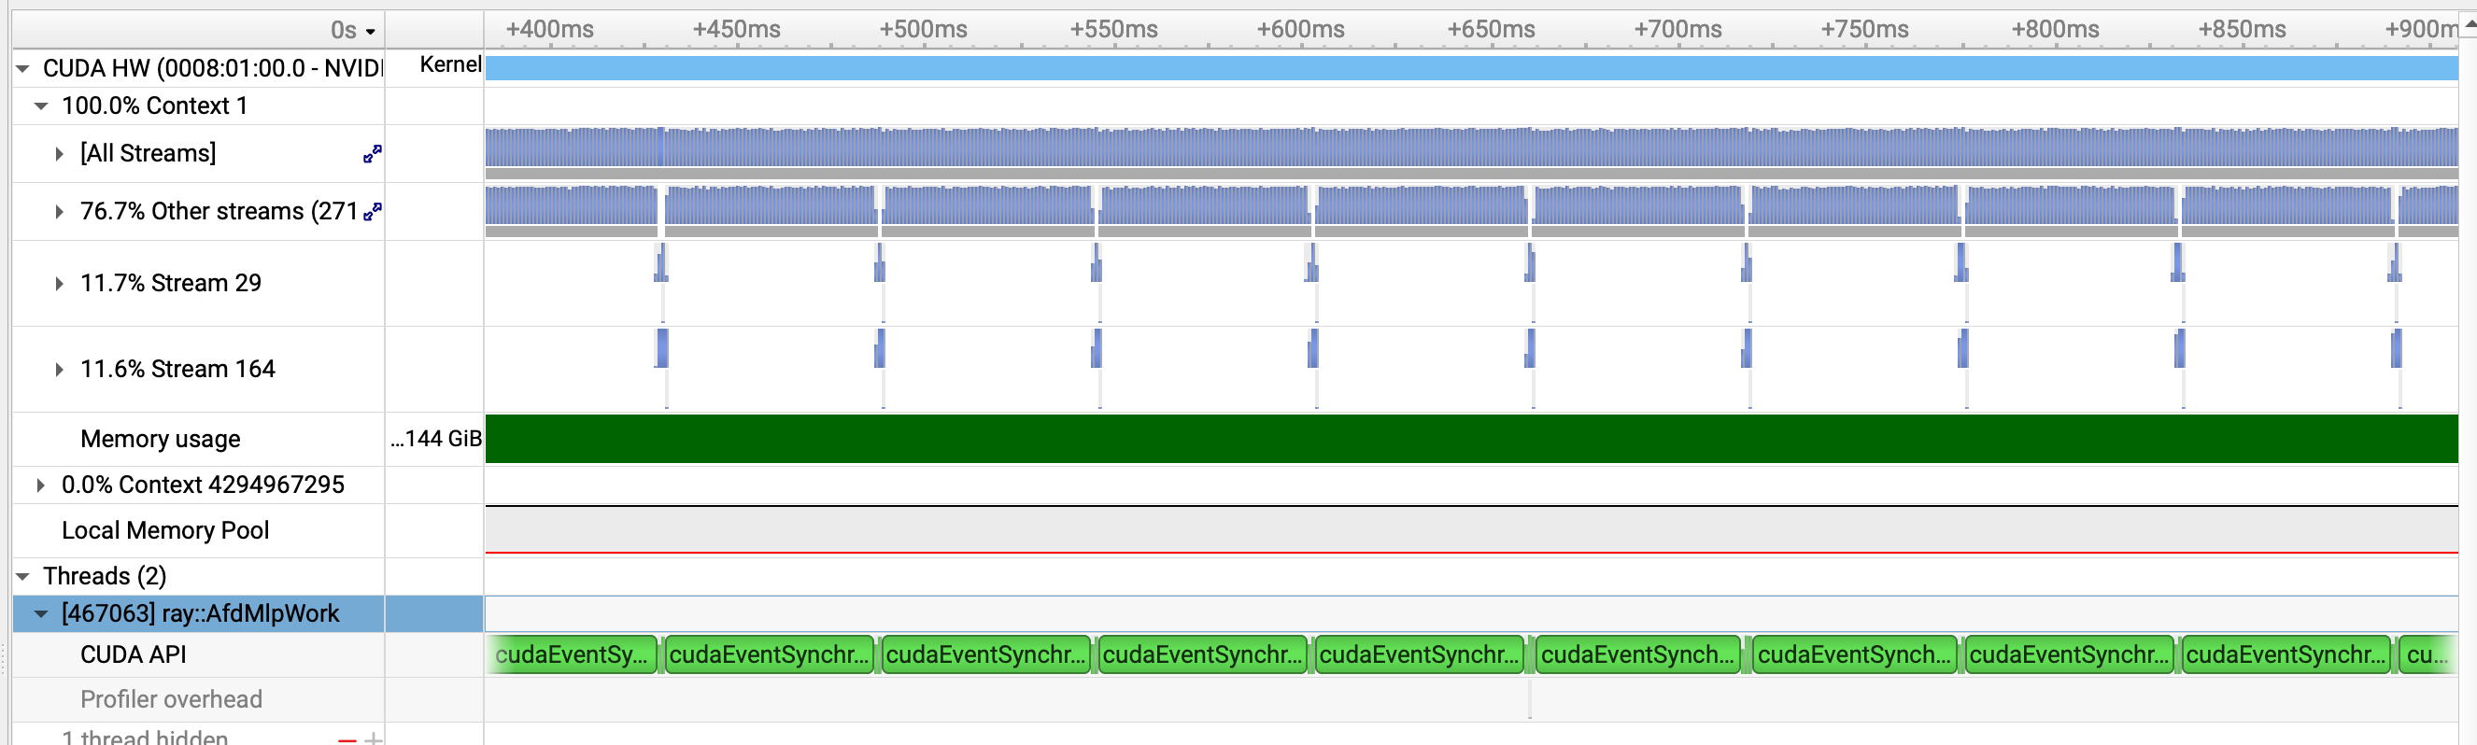Click the cudaEventSynchr... block starting near +450ms
The image size is (2477, 745).
pos(770,655)
